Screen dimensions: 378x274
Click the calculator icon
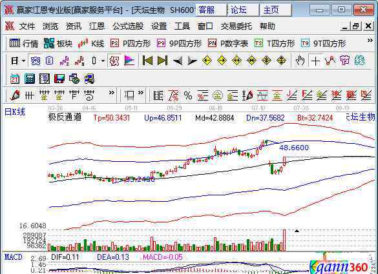point(30,79)
